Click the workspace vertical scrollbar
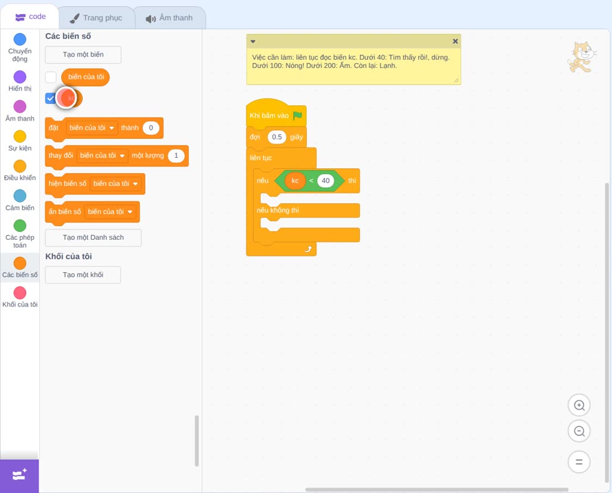The width and height of the screenshot is (612, 493). tap(607, 332)
